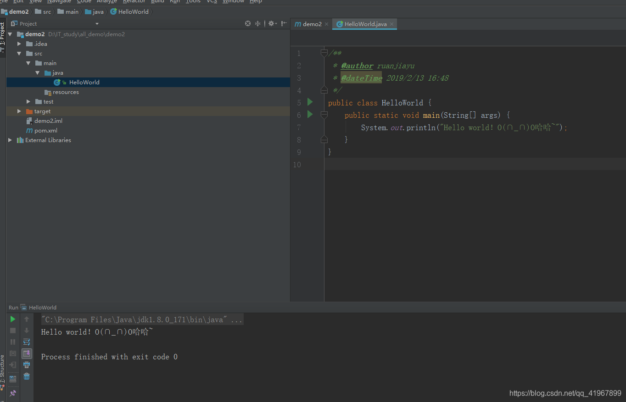This screenshot has height=402, width=626.
Task: Click the green run arrow beside class HelloWorld line
Action: [310, 102]
